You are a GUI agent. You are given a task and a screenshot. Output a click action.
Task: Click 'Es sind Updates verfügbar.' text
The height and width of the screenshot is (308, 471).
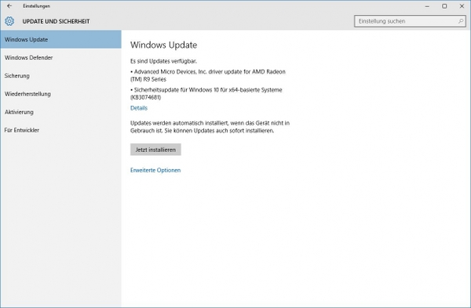tap(164, 61)
